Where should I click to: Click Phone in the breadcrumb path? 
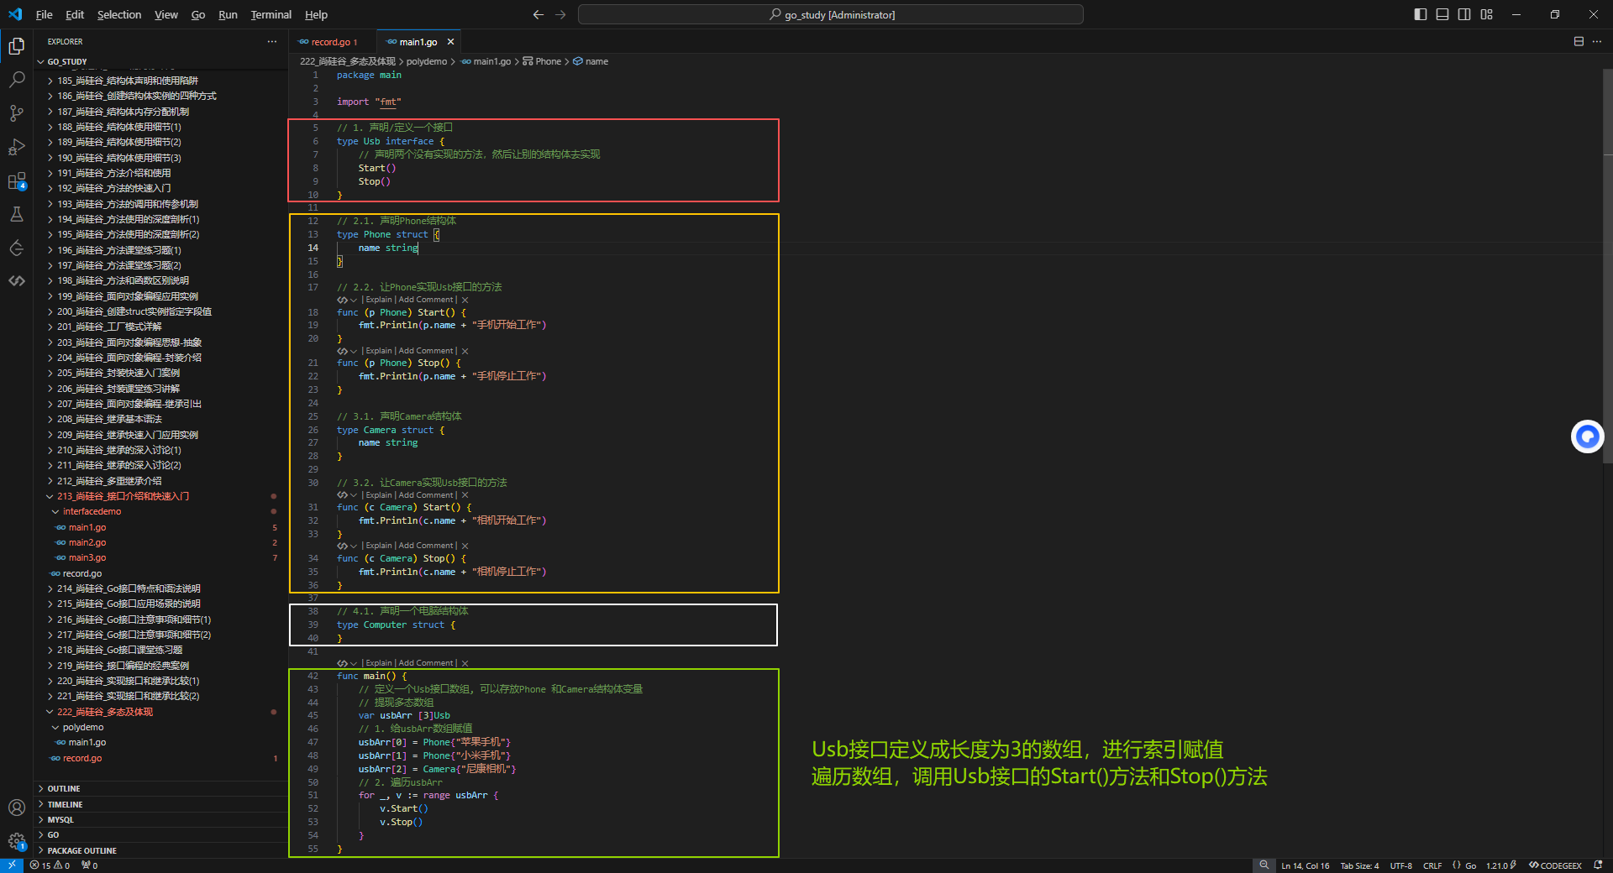(x=548, y=61)
